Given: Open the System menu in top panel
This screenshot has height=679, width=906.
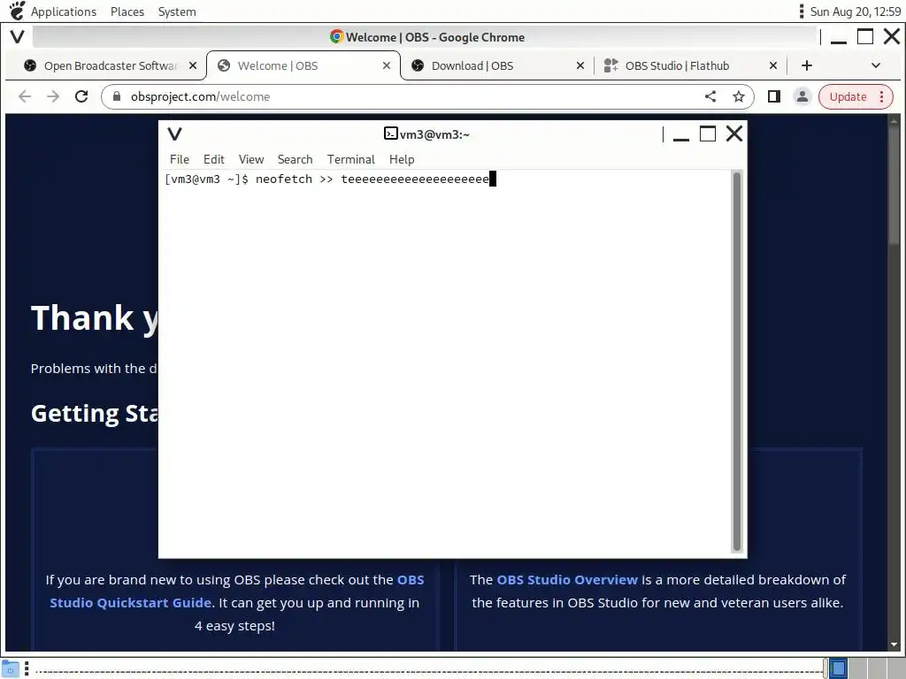Looking at the screenshot, I should pyautogui.click(x=177, y=11).
